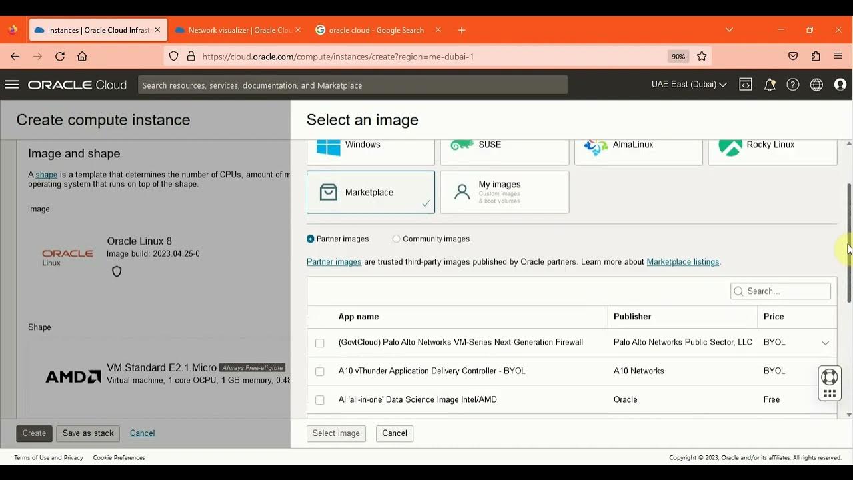This screenshot has width=853, height=480.
Task: Cancel the Select an image panel
Action: (x=395, y=433)
